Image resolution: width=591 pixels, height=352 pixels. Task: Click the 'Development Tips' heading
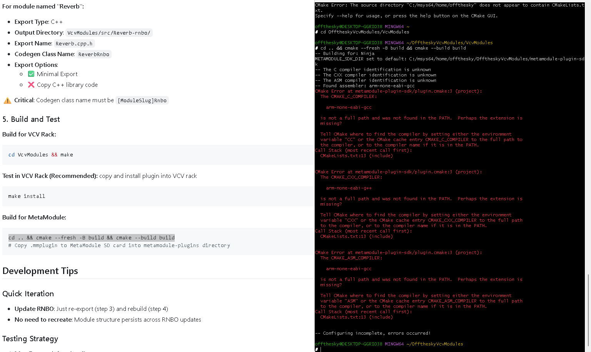[x=40, y=271]
